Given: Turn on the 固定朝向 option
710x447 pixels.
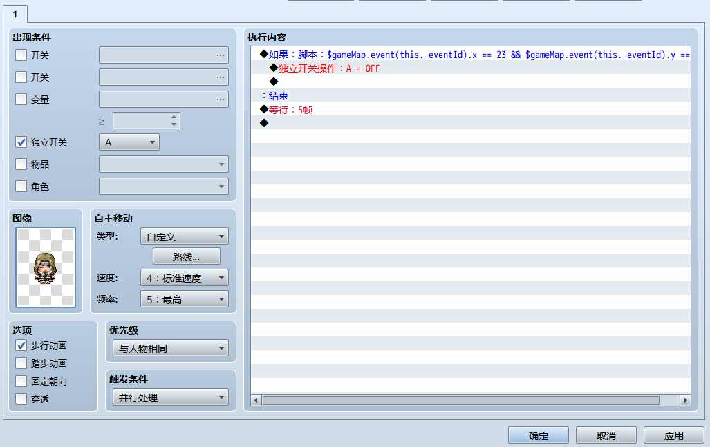Looking at the screenshot, I should (21, 381).
